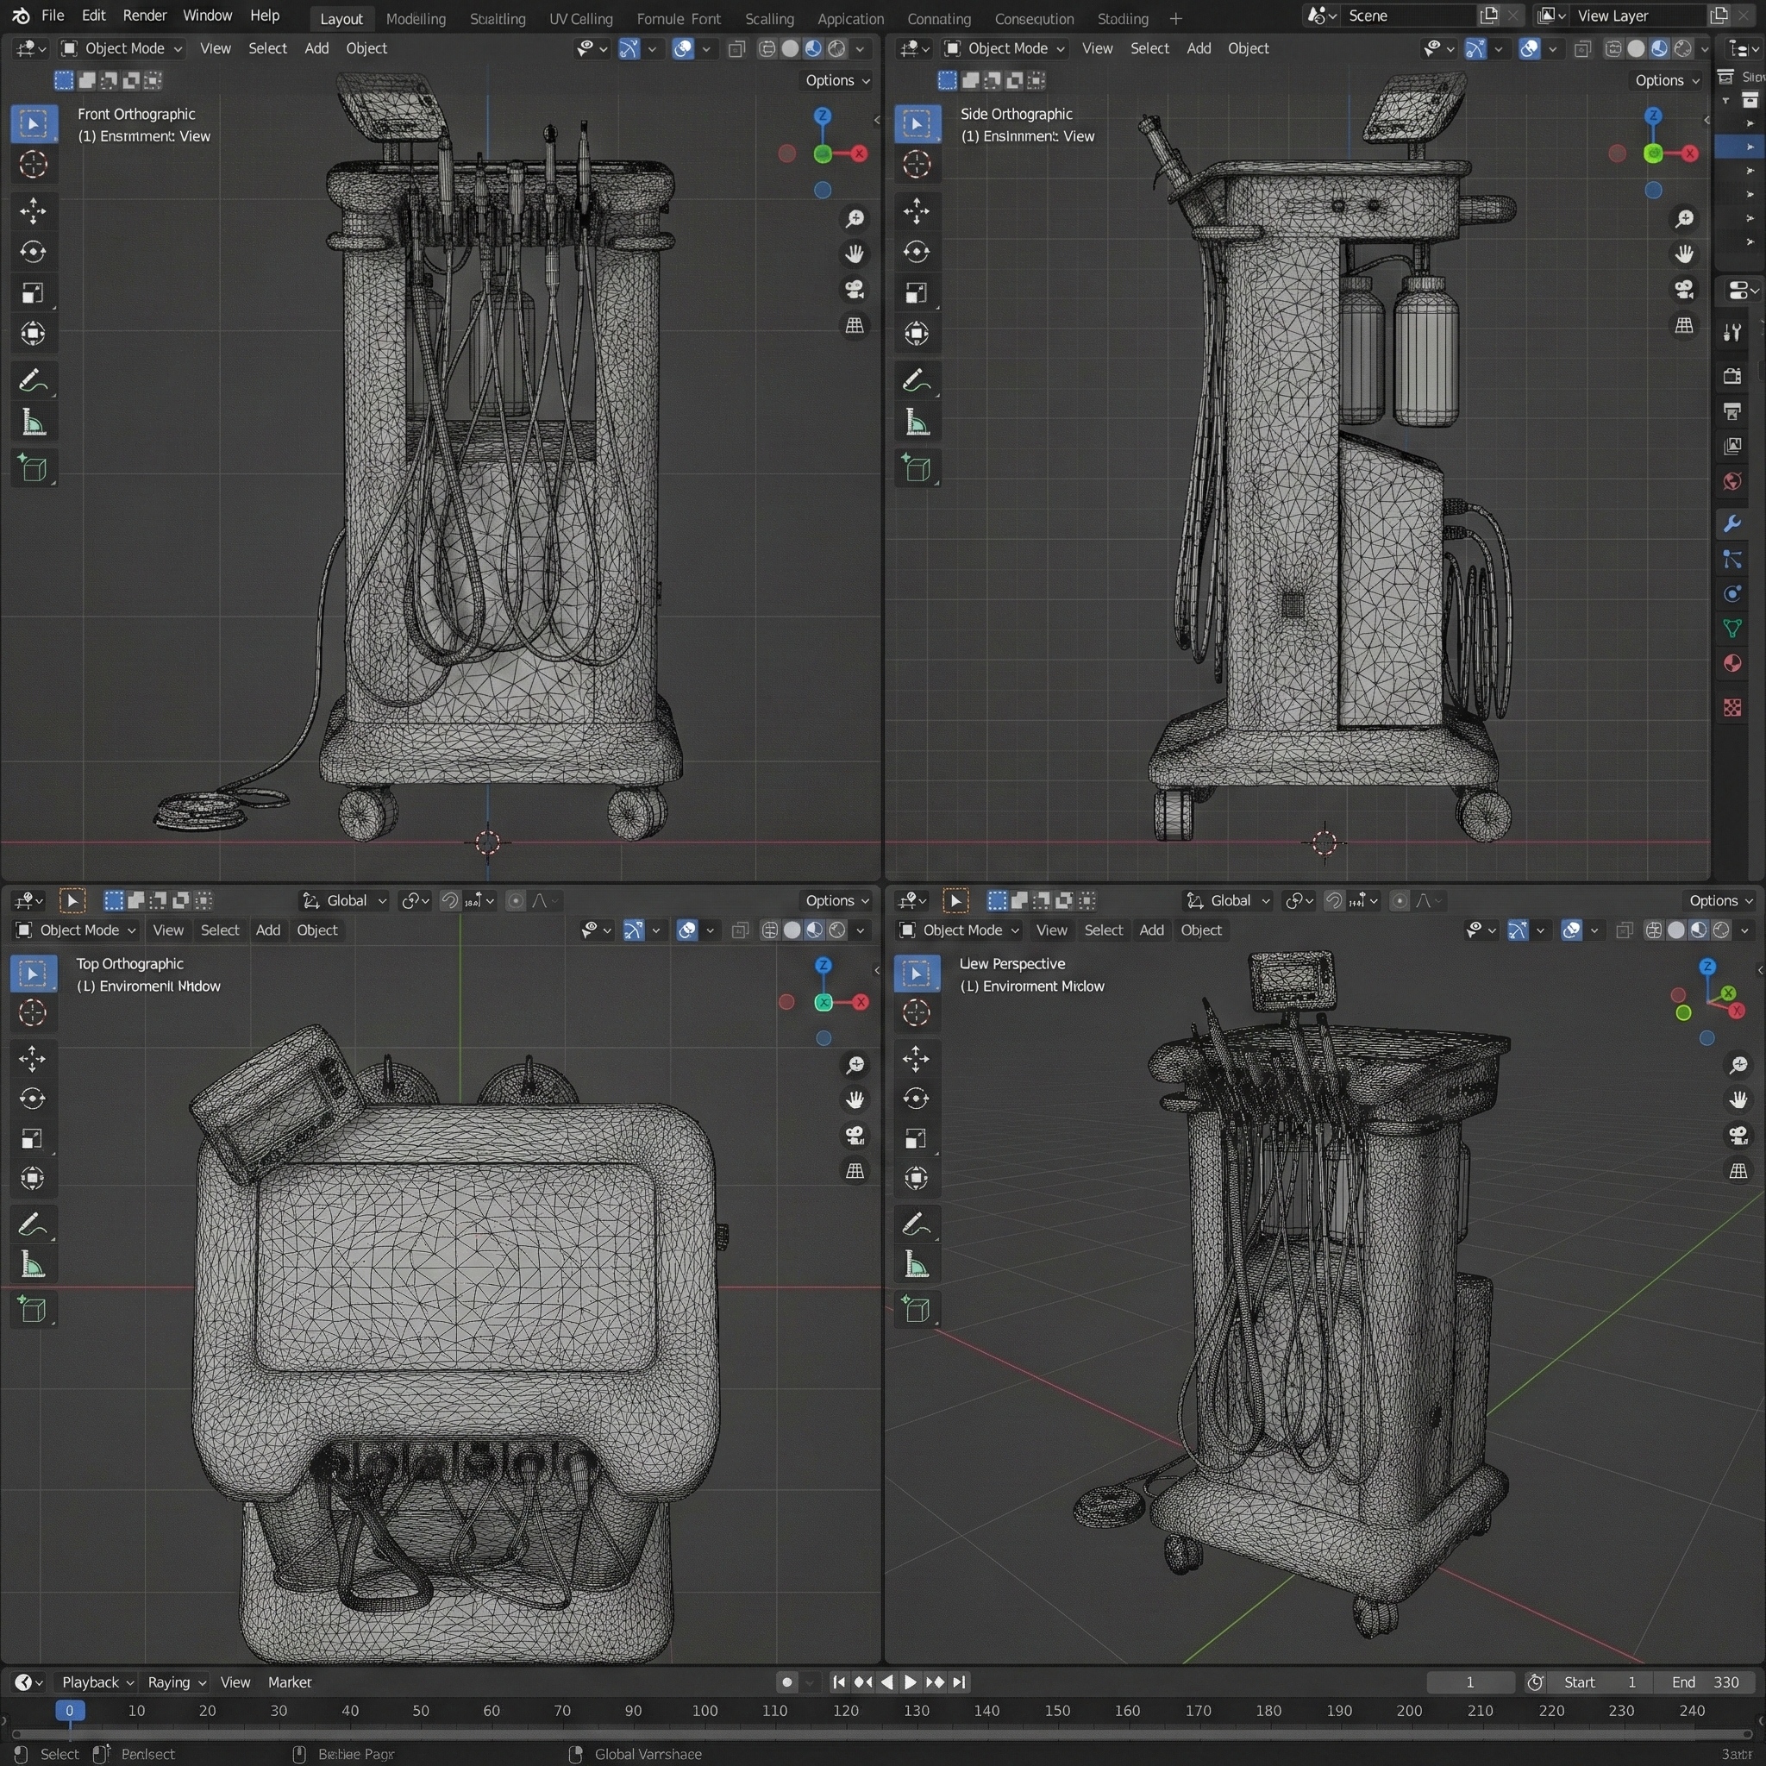1766x1766 pixels.
Task: Toggle camera view icon in front viewport
Action: pyautogui.click(x=854, y=290)
